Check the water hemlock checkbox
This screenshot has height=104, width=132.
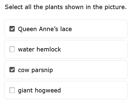tap(12, 49)
